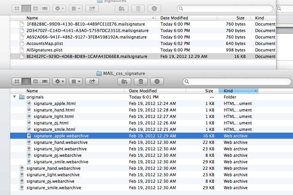Viewport: 293px width, 195px height.
Task: Click New Folder button in Signatures window
Action: pos(122,9)
